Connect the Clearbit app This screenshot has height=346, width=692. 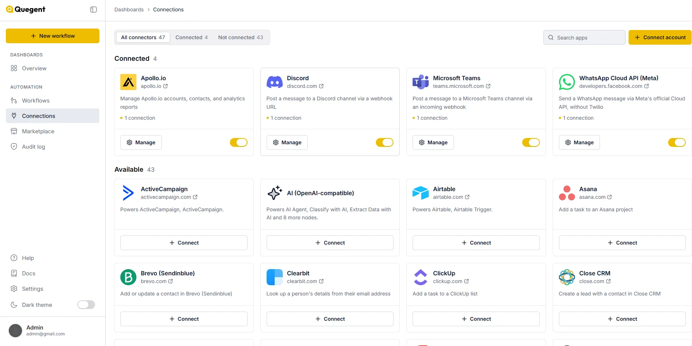[x=330, y=319]
